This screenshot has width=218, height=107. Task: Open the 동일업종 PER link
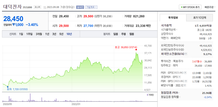(x=169, y=93)
